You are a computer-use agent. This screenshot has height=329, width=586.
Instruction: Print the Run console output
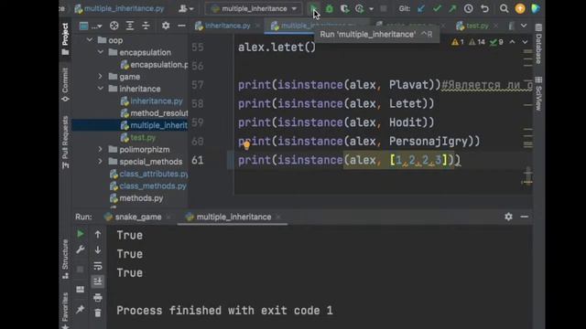(x=98, y=298)
